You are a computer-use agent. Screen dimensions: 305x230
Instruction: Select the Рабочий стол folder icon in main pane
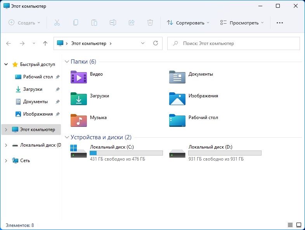(177, 121)
